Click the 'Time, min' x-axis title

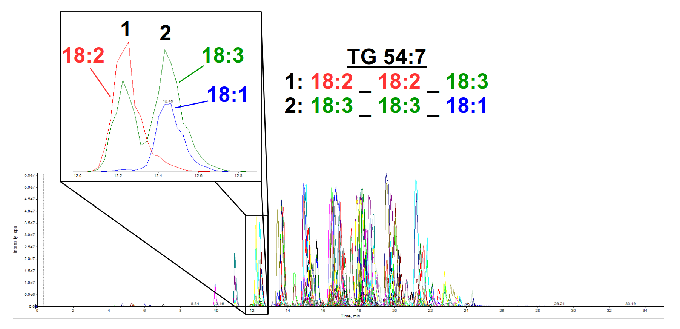tap(350, 316)
